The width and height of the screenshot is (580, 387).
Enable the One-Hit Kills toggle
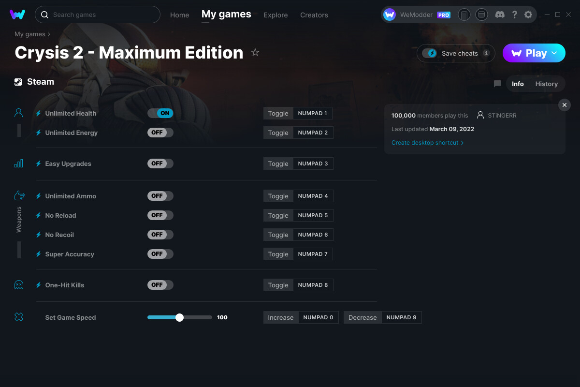[160, 285]
